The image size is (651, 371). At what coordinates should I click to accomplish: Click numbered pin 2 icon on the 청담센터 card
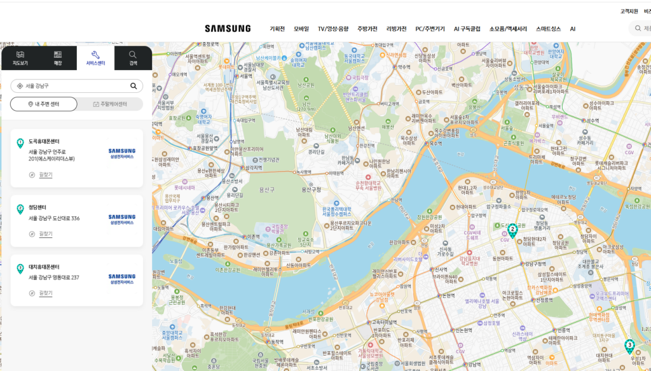click(x=20, y=209)
